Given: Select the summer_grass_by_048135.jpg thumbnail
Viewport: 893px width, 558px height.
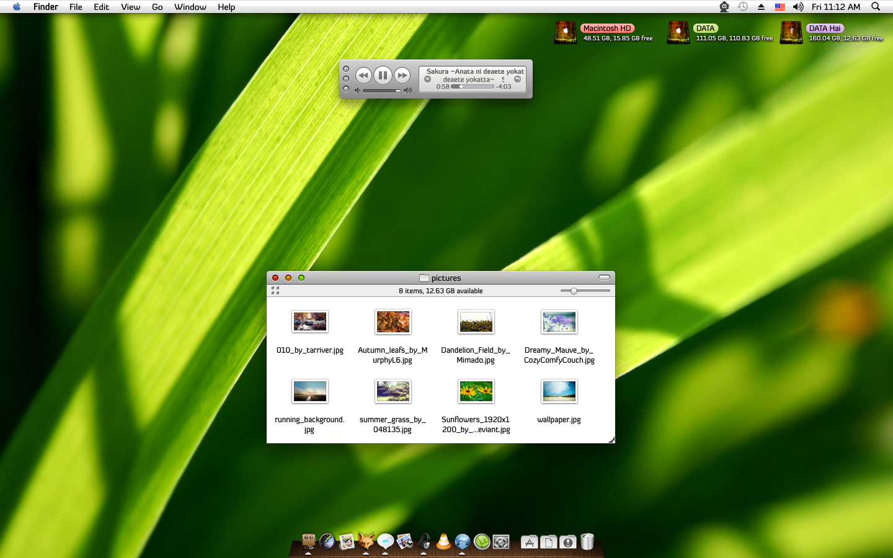Looking at the screenshot, I should tap(393, 391).
